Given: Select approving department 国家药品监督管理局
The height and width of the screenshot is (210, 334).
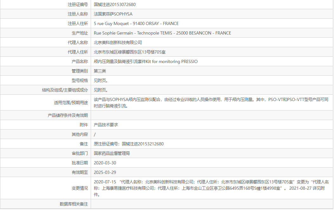Looking at the screenshot, I should pos(112,153).
